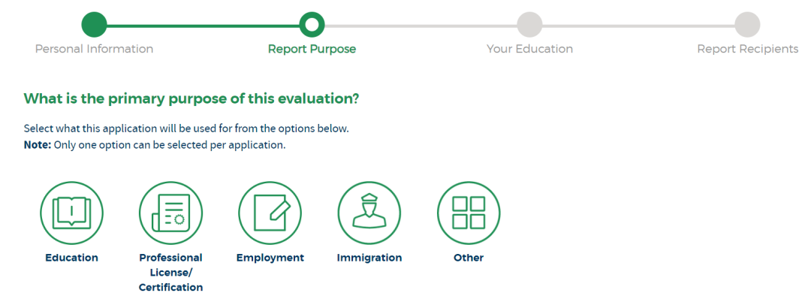Image resolution: width=811 pixels, height=296 pixels.
Task: Select the Immigration officer icon
Action: click(x=369, y=213)
